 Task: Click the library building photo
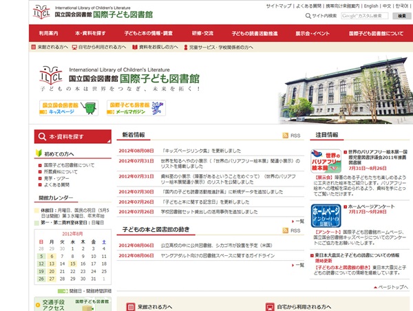coord(346,90)
